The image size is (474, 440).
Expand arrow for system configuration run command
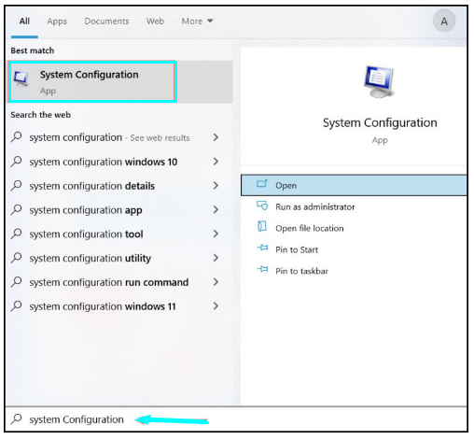[216, 282]
